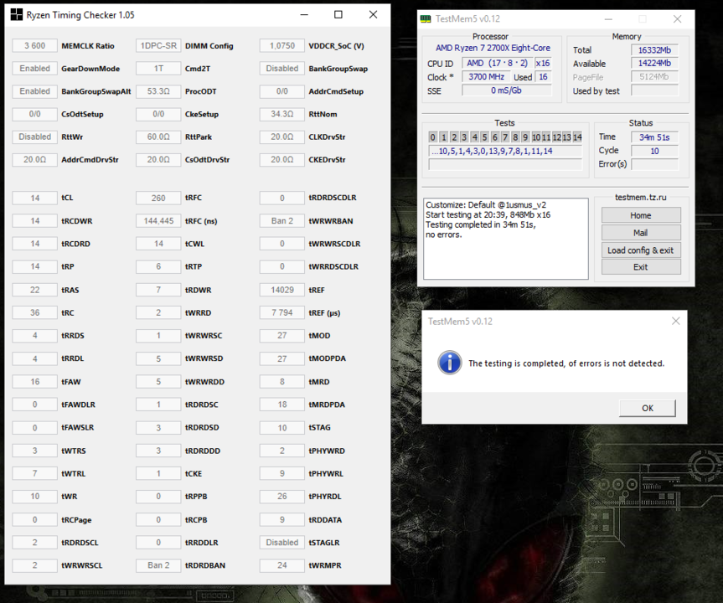This screenshot has width=723, height=603.
Task: Click the empty Error(s) status field
Action: pyautogui.click(x=654, y=164)
